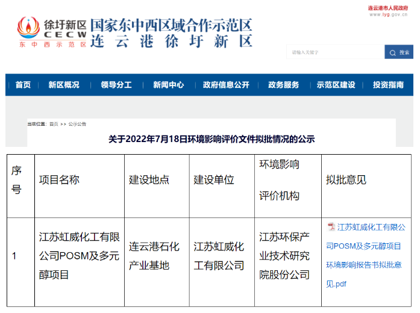
Task: Click the 徐圩新区 CECW flame logo
Action: pyautogui.click(x=29, y=28)
